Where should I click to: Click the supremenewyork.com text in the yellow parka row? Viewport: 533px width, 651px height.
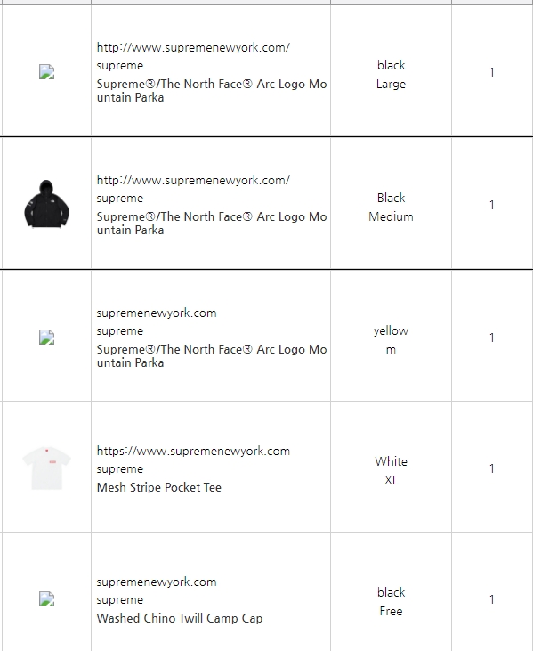(x=157, y=313)
